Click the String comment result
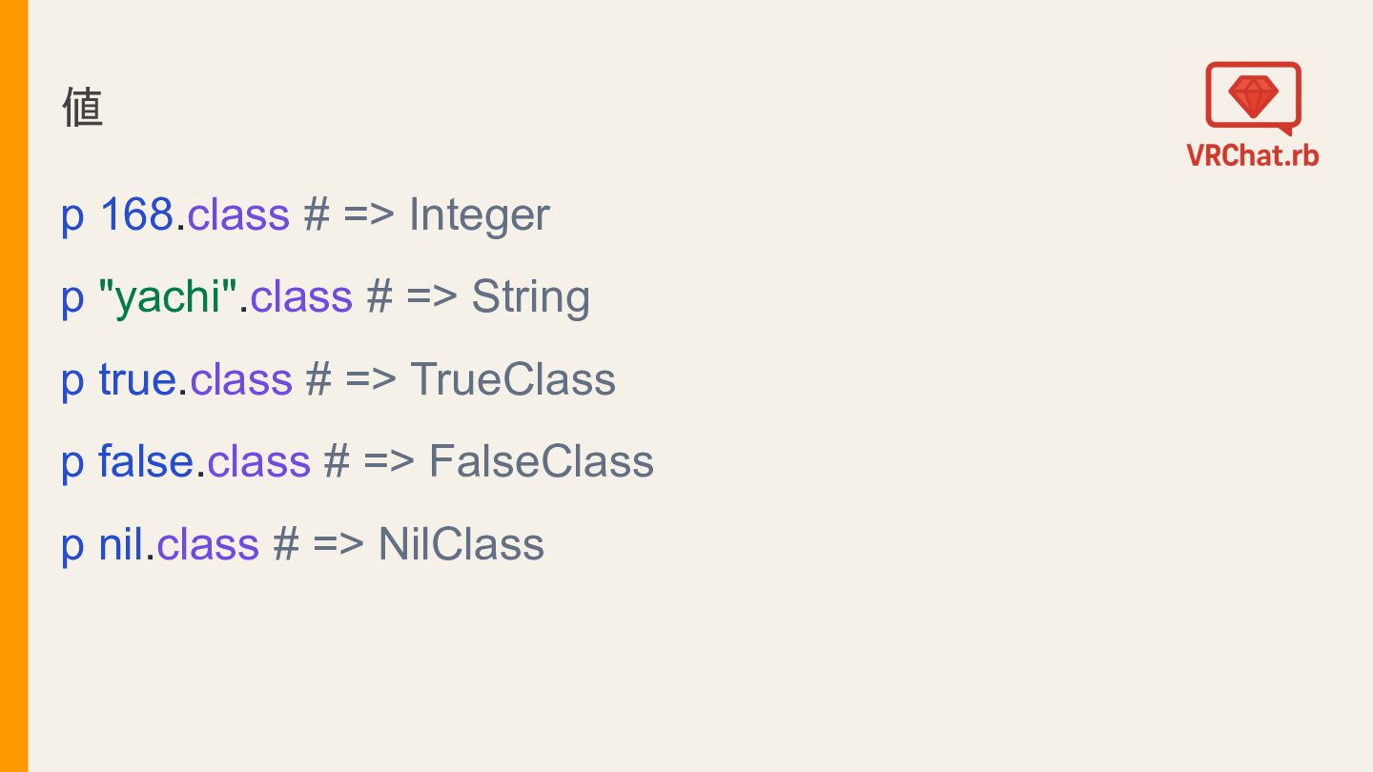 coord(531,297)
